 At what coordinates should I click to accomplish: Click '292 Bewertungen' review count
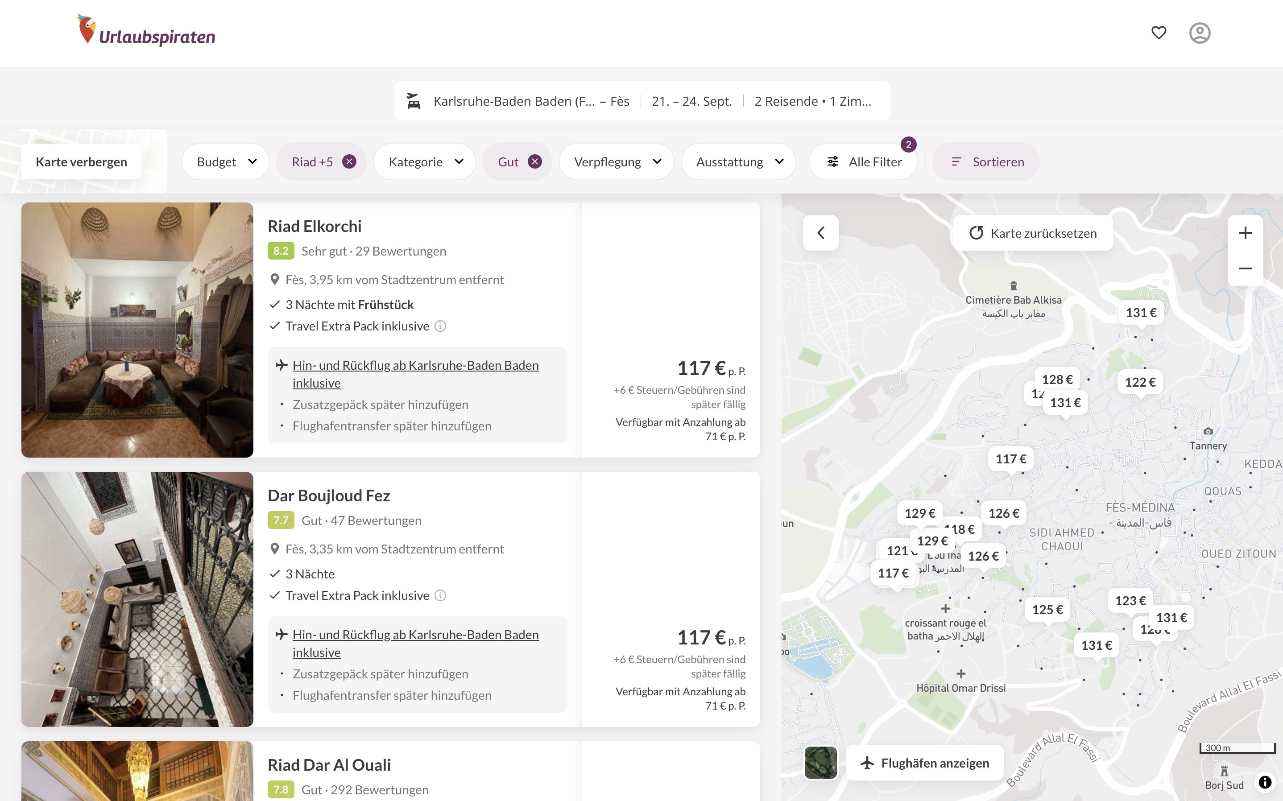[x=380, y=790]
